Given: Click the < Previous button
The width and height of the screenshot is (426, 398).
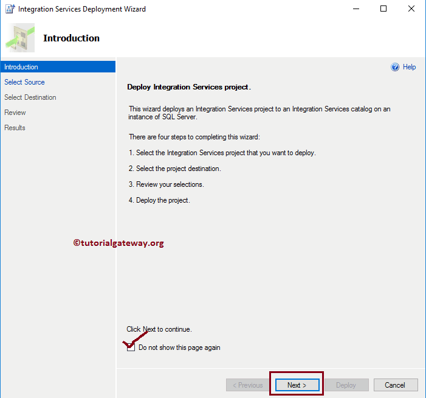Looking at the screenshot, I should coord(248,385).
